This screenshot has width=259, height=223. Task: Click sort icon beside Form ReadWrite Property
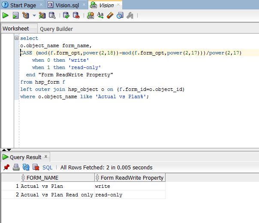tap(97, 178)
